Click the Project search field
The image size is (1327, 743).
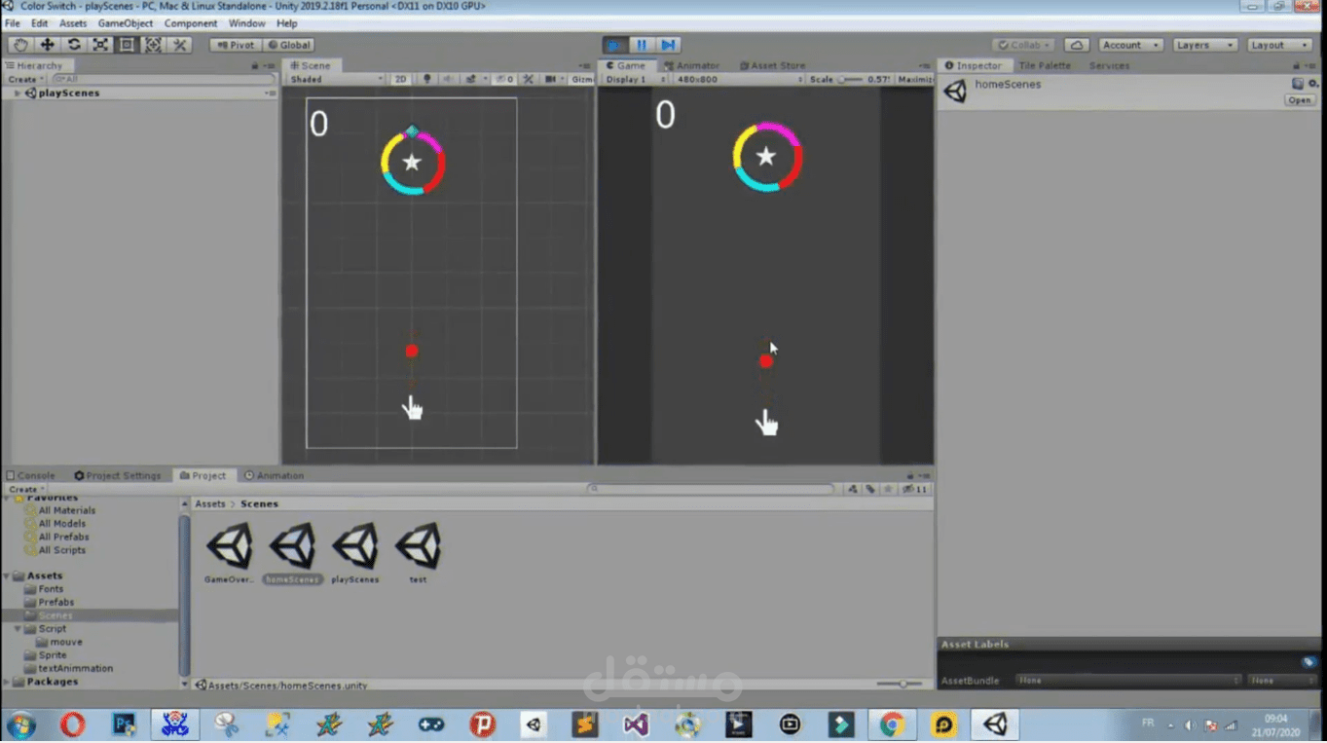coord(712,489)
